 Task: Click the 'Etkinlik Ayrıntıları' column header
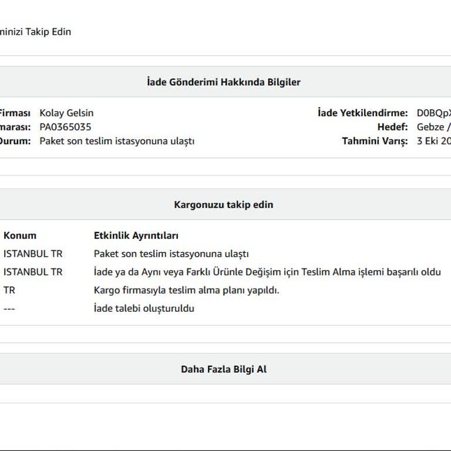click(x=136, y=235)
